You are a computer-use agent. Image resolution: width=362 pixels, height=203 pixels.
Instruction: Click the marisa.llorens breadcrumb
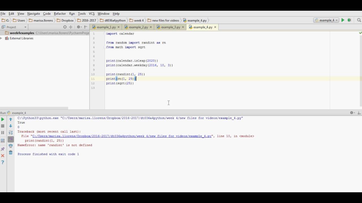41,20
